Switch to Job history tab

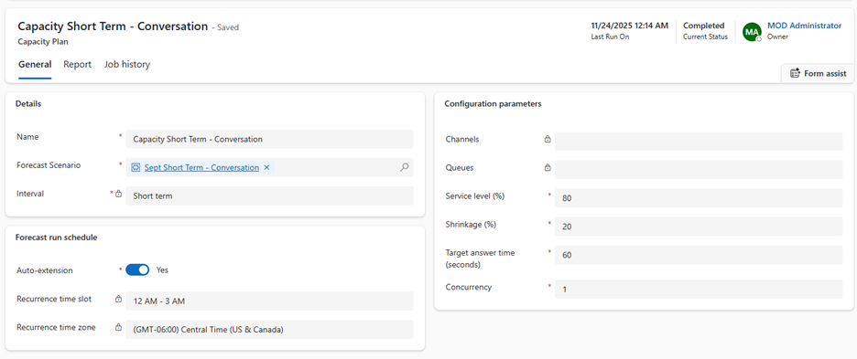[x=126, y=64]
